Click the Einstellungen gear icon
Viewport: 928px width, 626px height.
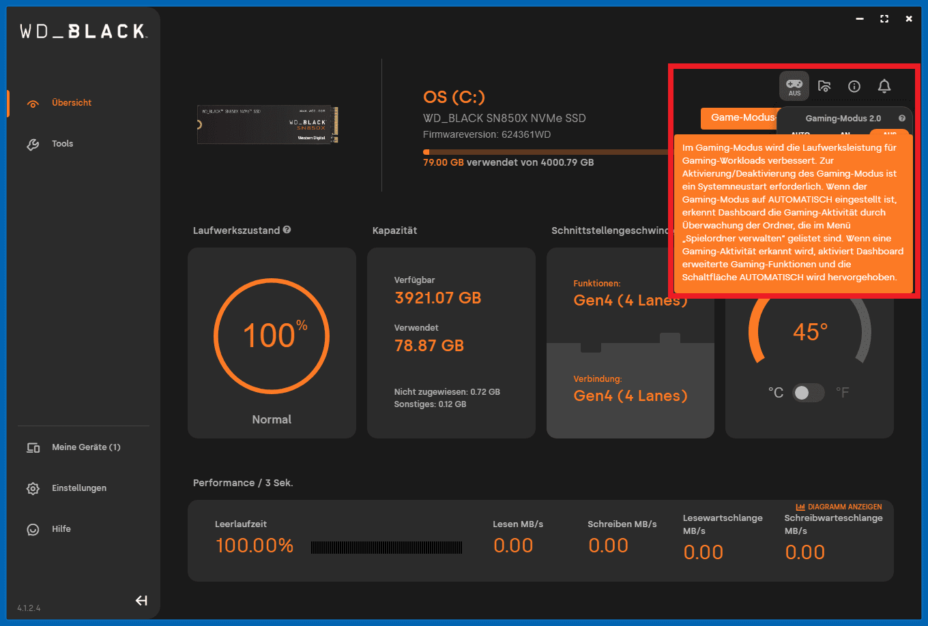click(33, 488)
